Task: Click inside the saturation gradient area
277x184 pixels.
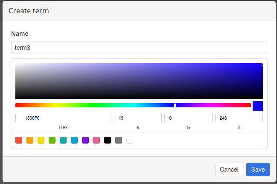Action: (139, 81)
